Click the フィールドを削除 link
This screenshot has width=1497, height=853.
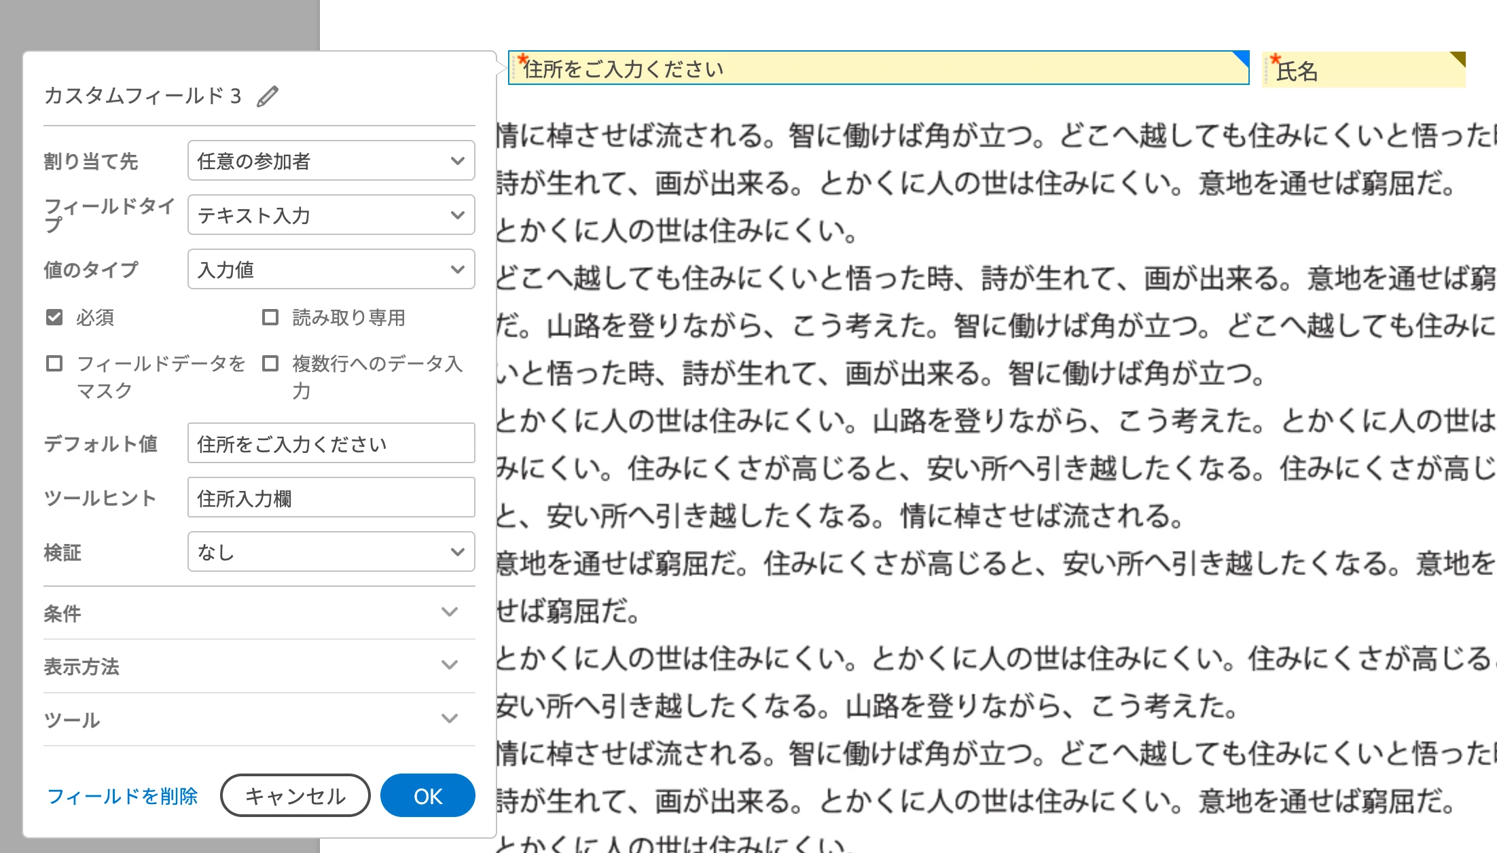(x=122, y=796)
